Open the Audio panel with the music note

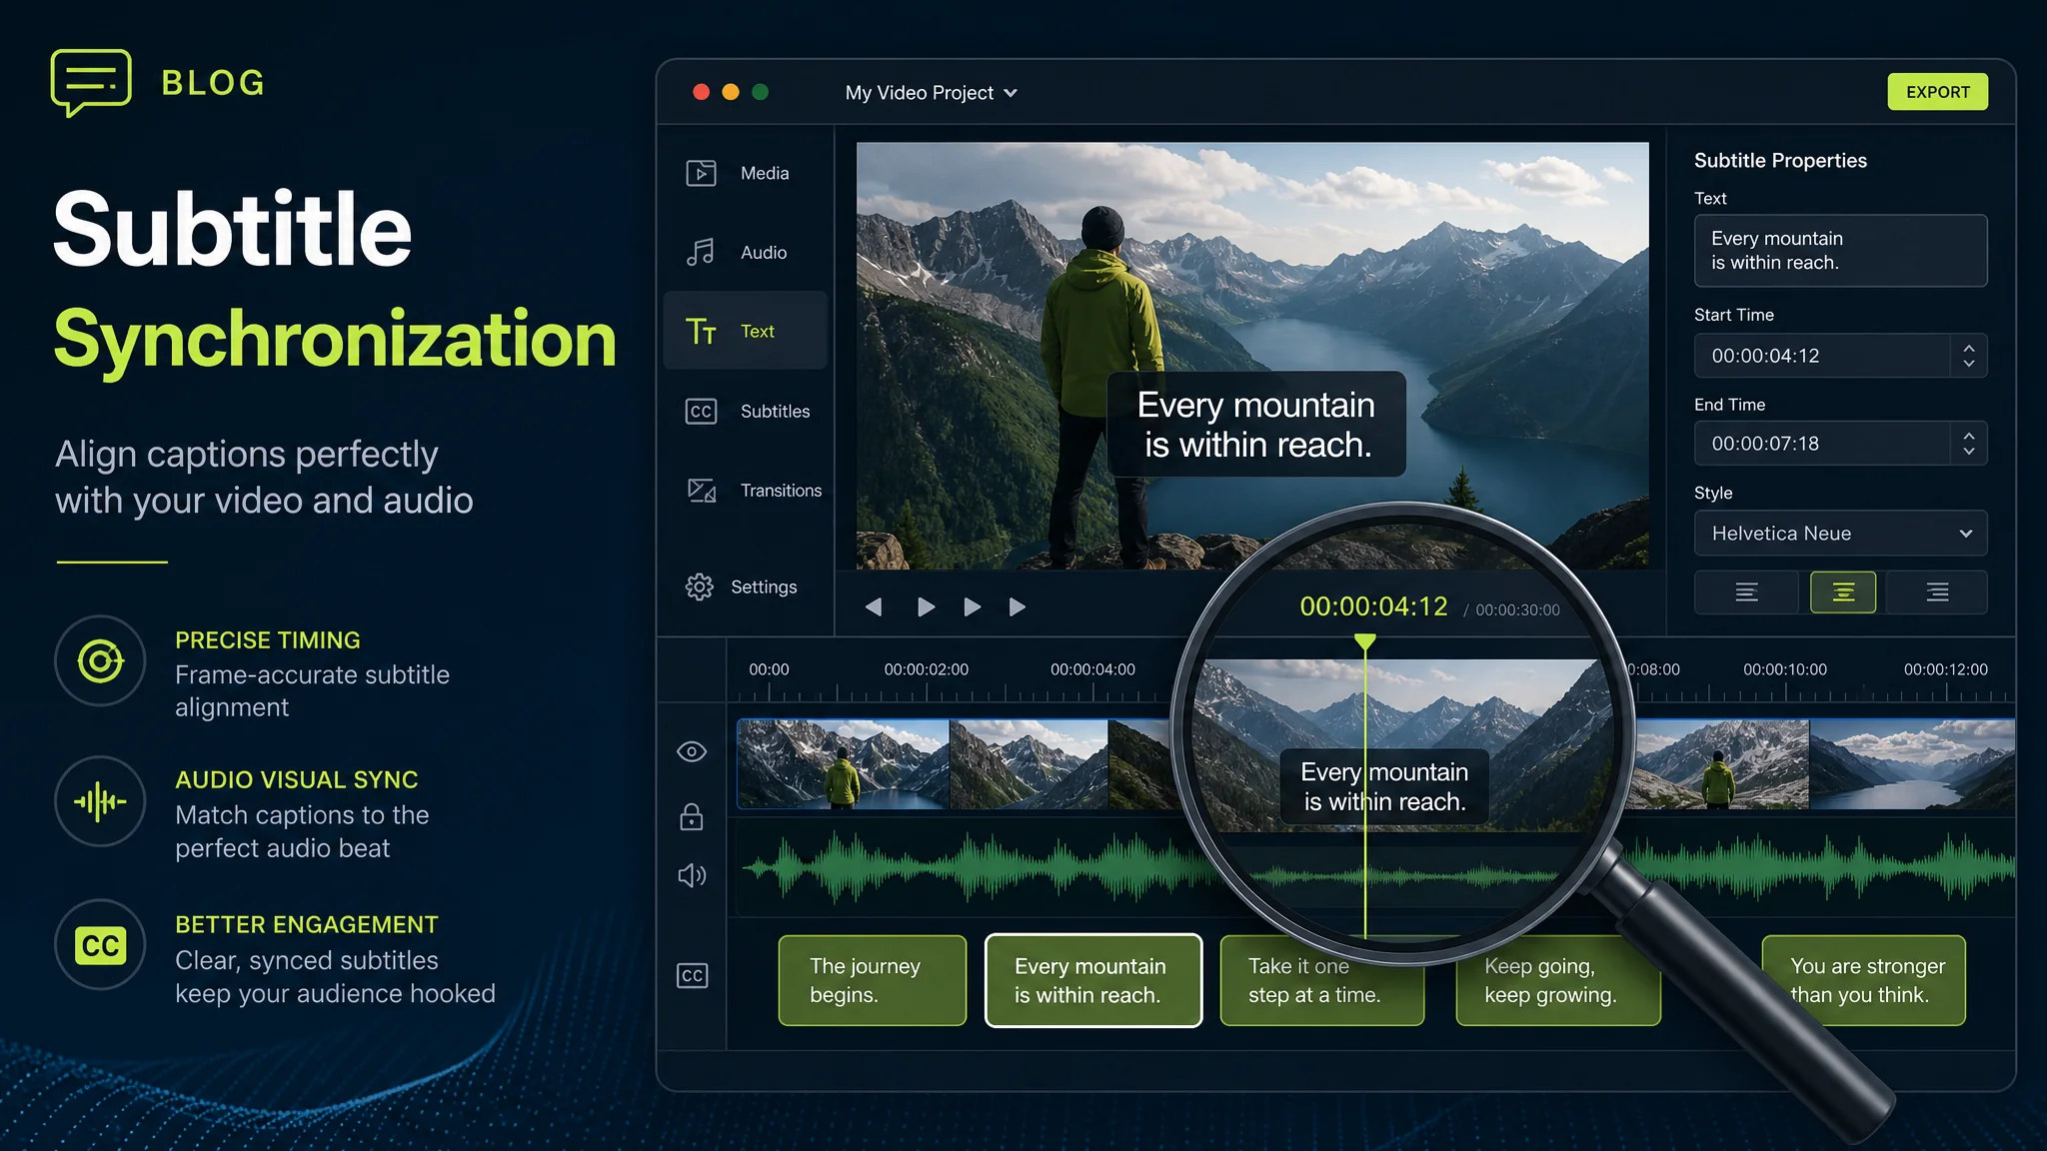pos(737,252)
